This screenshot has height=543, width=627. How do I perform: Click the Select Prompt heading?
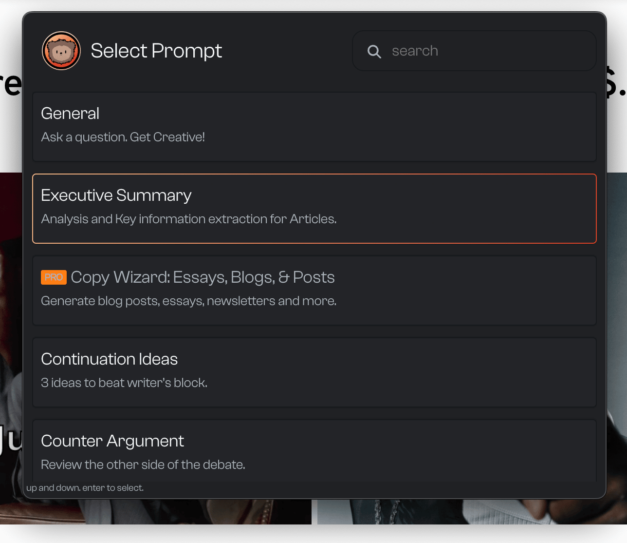pos(156,51)
